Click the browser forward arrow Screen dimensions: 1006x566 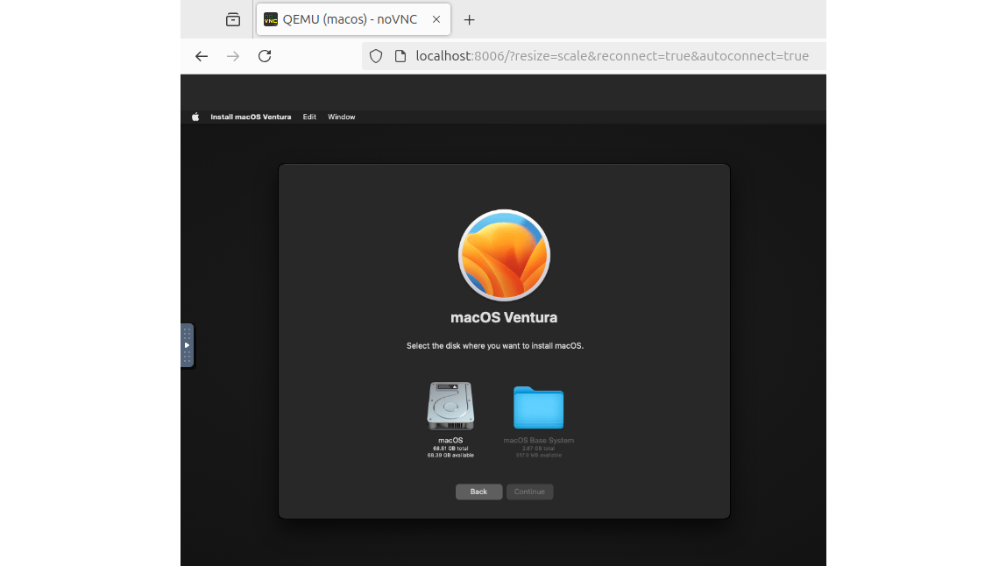(233, 56)
